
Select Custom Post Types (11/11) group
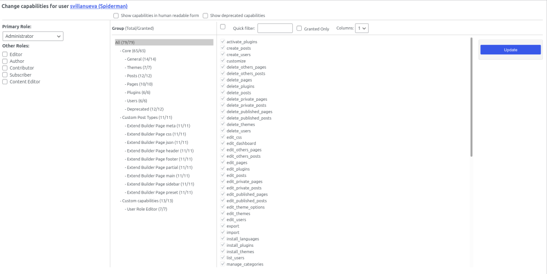pyautogui.click(x=147, y=117)
